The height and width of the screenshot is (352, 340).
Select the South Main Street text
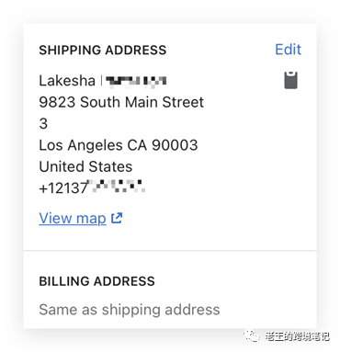142,102
